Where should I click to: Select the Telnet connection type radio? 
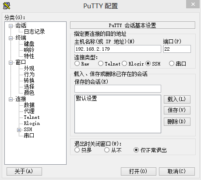(x=101, y=63)
